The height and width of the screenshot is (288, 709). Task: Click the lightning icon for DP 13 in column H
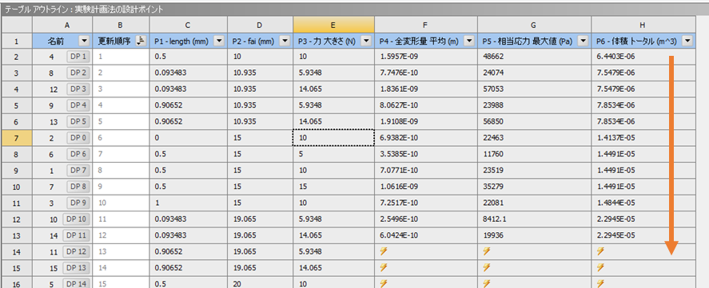pyautogui.click(x=600, y=268)
